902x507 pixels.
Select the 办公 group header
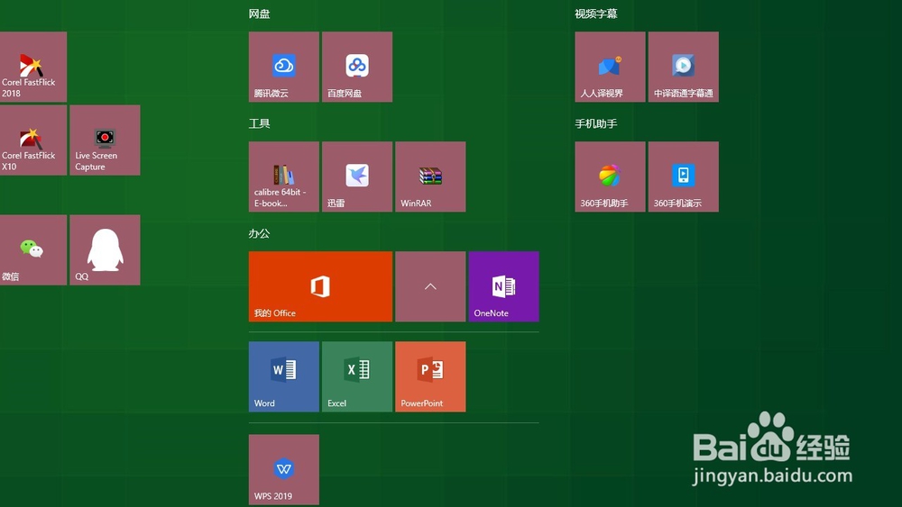pyautogui.click(x=260, y=234)
